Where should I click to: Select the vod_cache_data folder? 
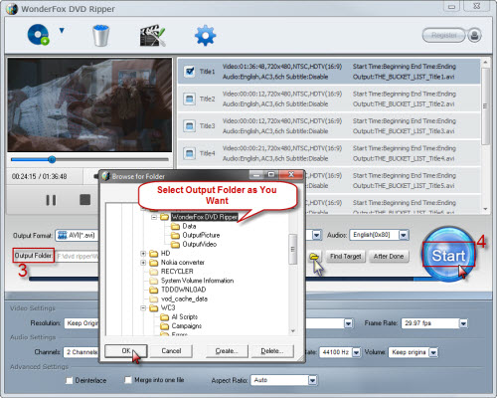[184, 298]
